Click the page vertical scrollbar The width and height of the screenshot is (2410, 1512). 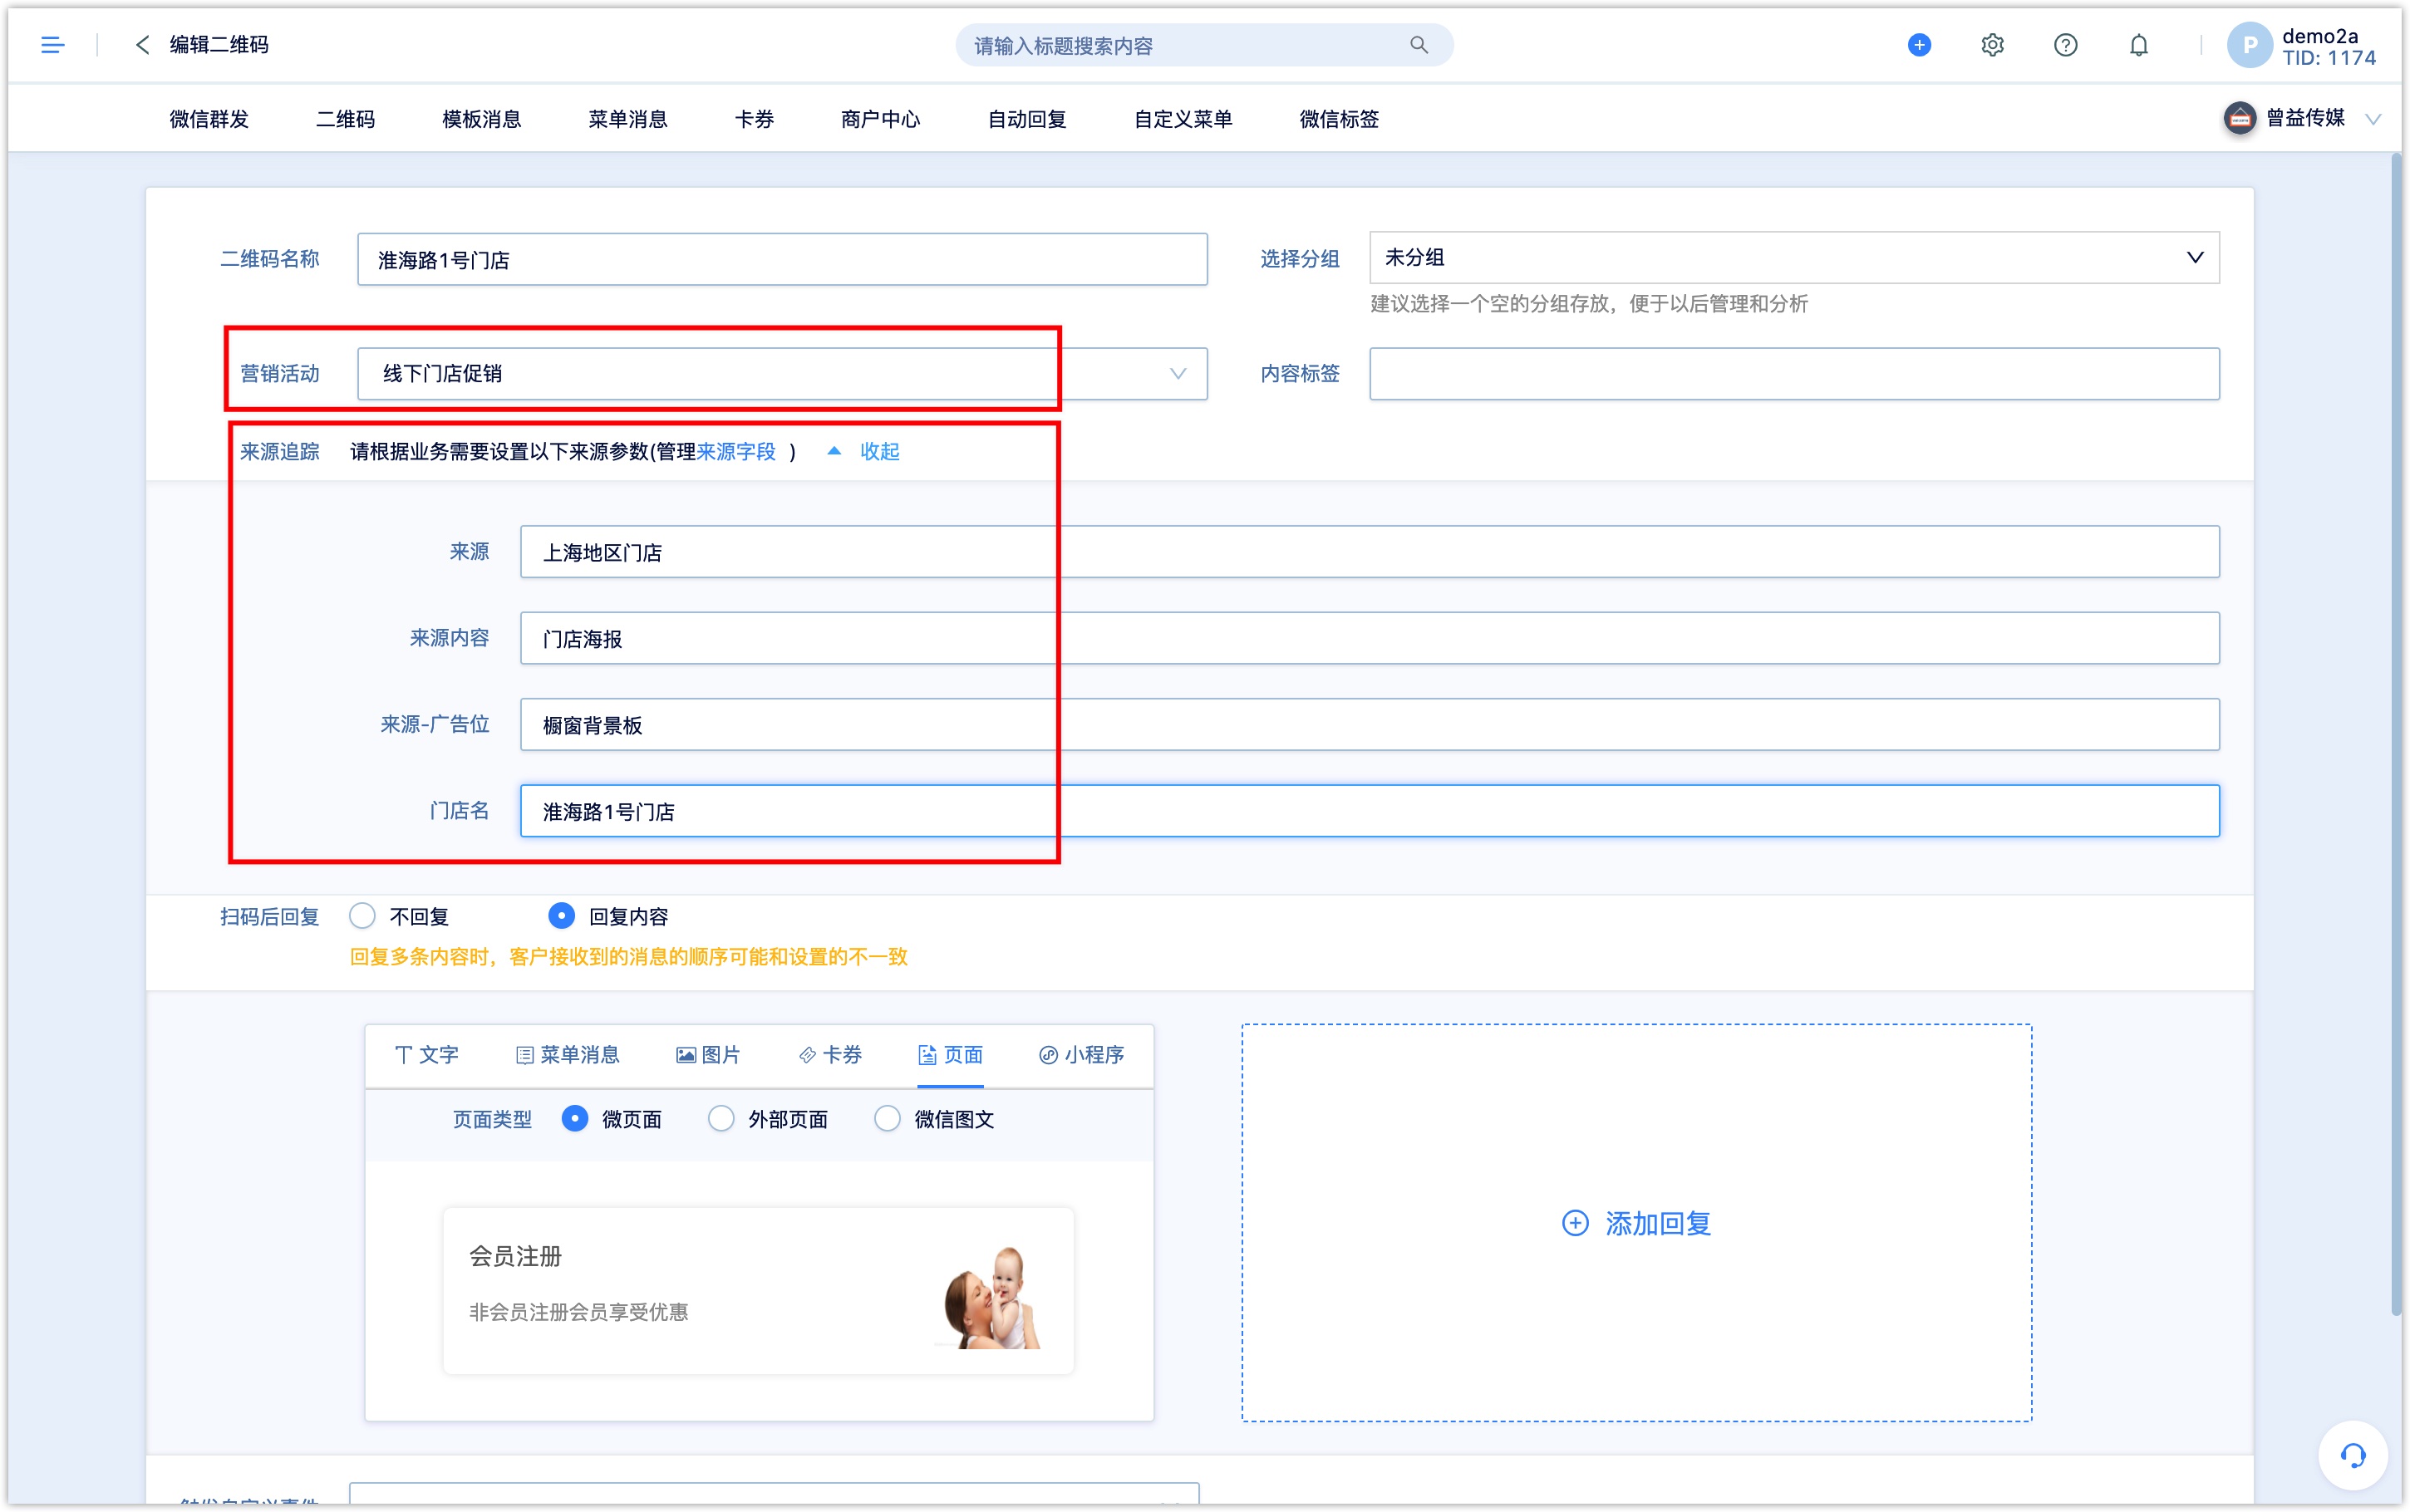[x=2395, y=735]
